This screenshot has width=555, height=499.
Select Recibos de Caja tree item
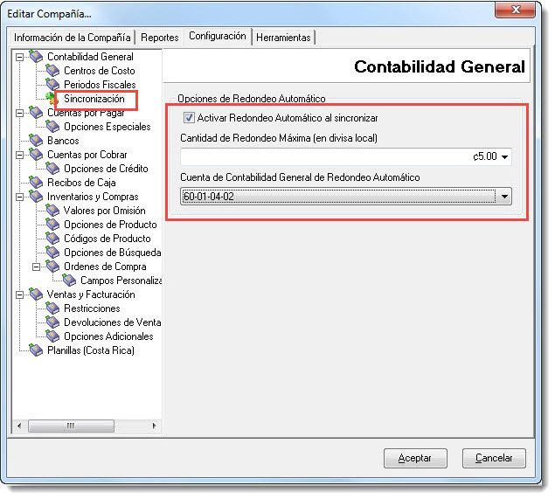pyautogui.click(x=81, y=183)
